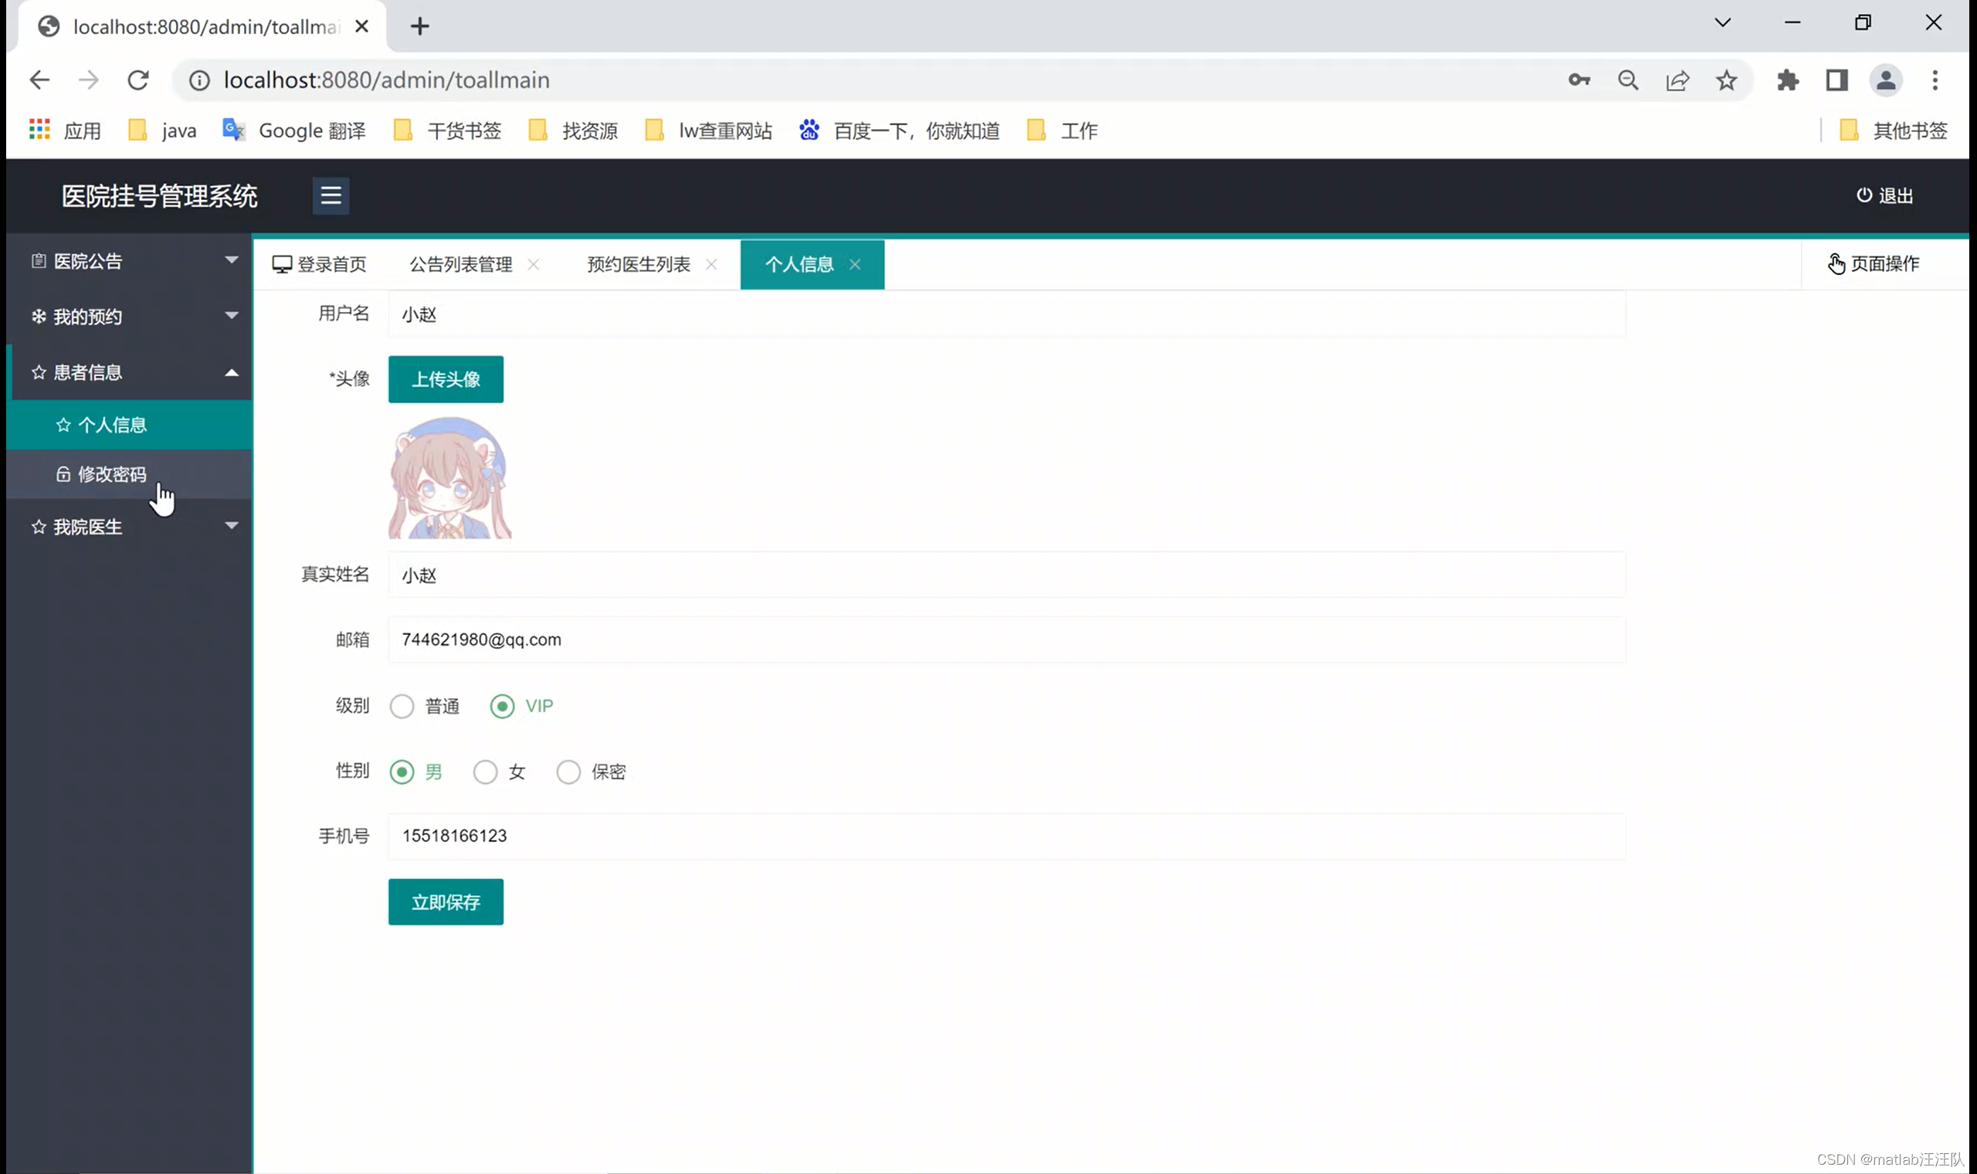Click the power icon to log out (退出)
This screenshot has width=1977, height=1174.
tap(1864, 195)
